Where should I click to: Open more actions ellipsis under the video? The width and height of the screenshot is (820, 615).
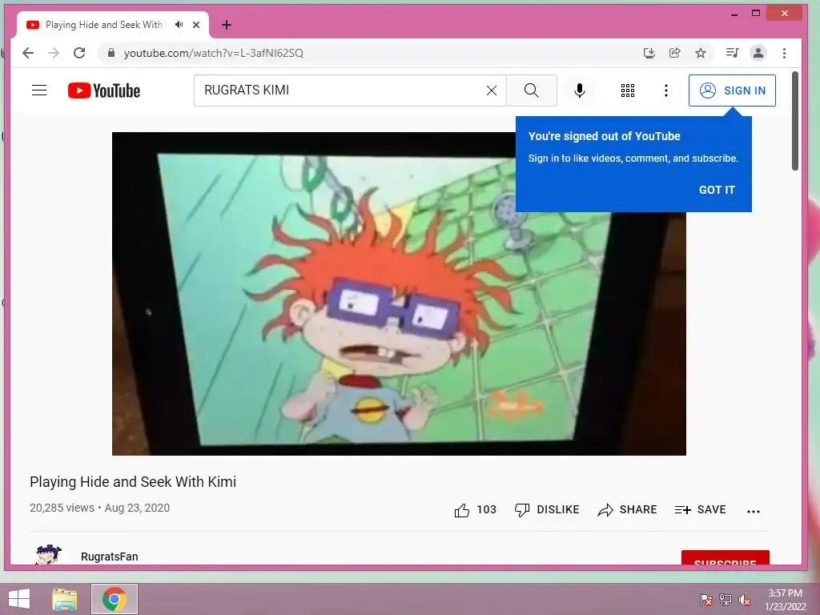click(x=753, y=512)
